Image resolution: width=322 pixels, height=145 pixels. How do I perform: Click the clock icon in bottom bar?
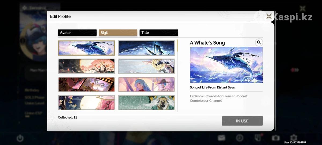(239, 138)
